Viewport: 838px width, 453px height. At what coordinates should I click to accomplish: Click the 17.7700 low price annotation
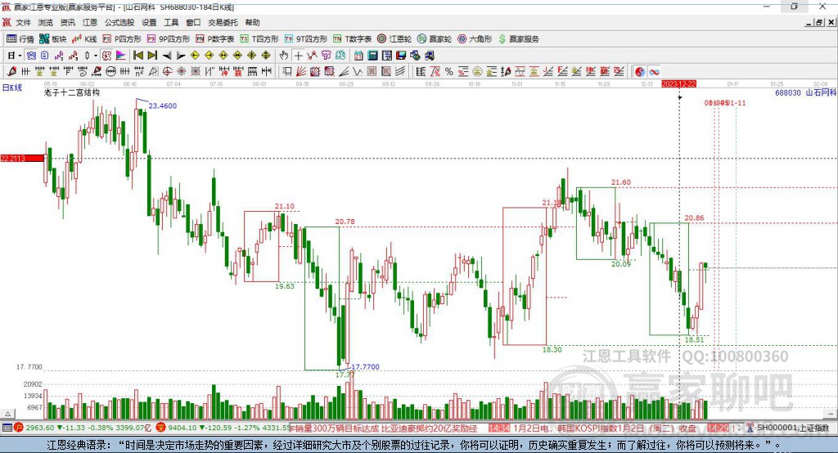(x=366, y=367)
